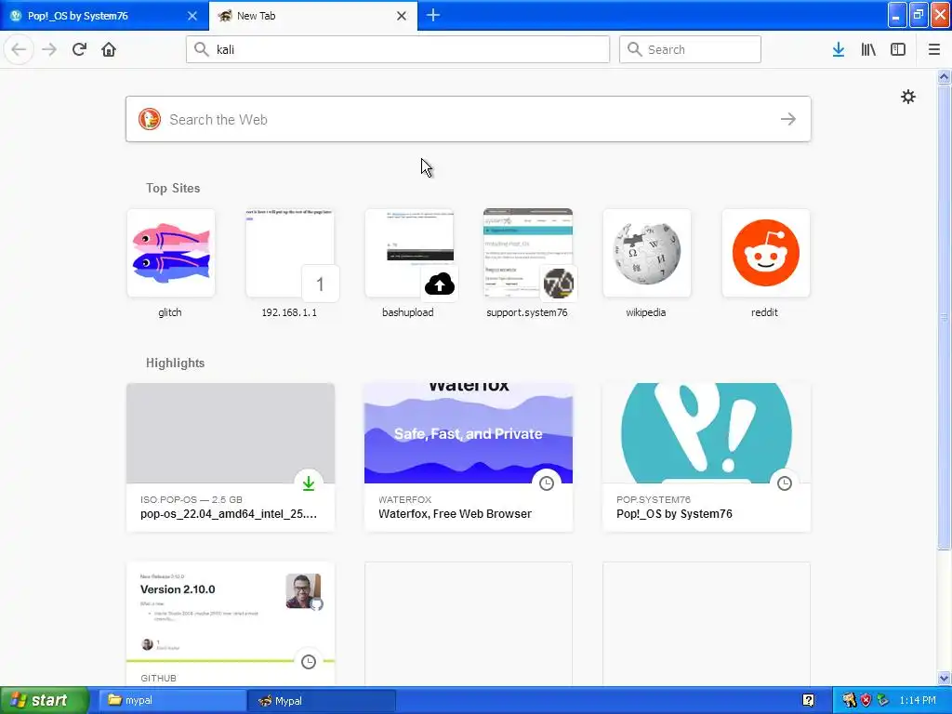This screenshot has height=714, width=952.
Task: Click the vertical scrollbar thumb
Action: tap(945, 317)
